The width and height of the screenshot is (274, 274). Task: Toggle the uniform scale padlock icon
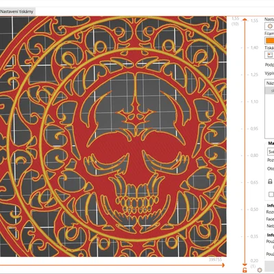coord(270,182)
